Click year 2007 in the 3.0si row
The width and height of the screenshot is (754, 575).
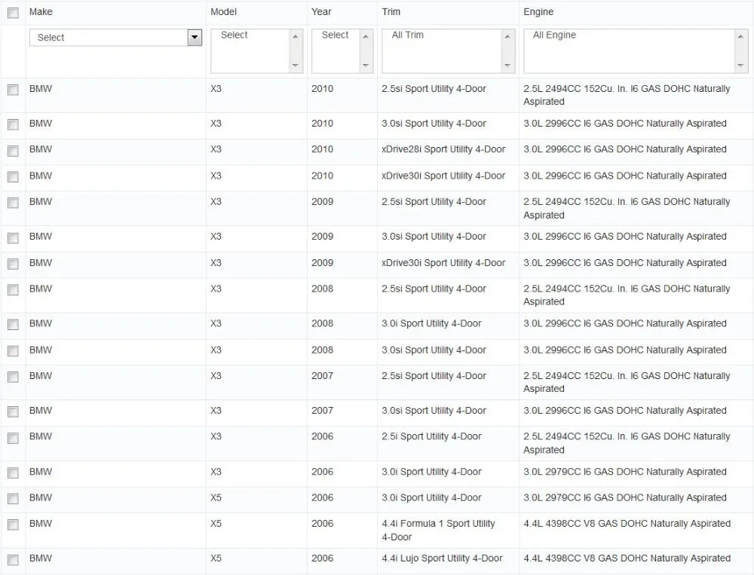(x=322, y=411)
